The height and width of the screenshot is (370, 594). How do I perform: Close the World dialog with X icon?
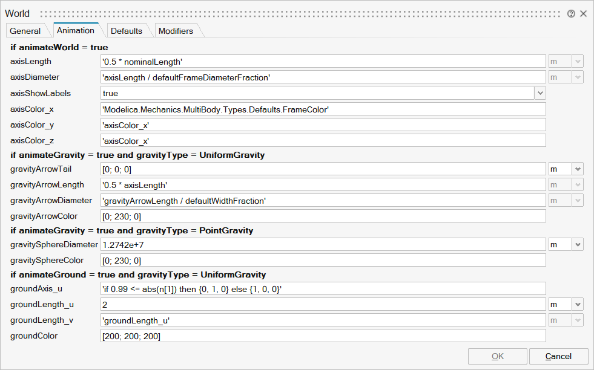(584, 13)
